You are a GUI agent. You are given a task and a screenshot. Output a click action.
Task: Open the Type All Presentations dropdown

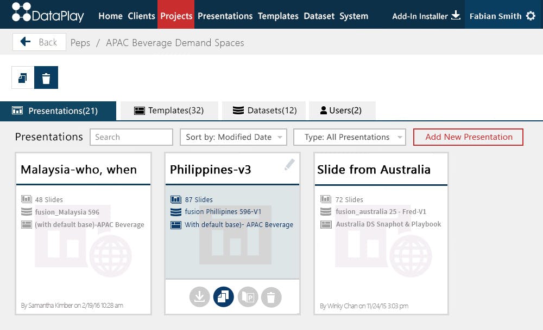pos(349,137)
